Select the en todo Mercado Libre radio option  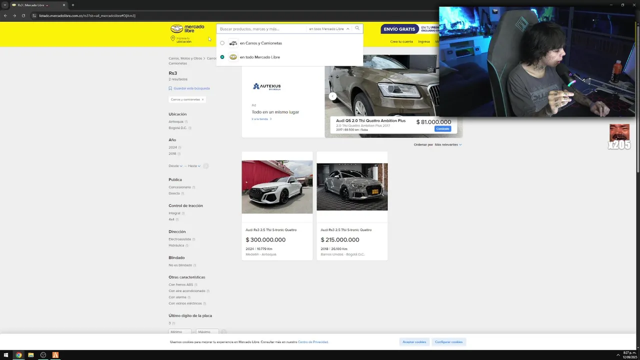(x=222, y=57)
